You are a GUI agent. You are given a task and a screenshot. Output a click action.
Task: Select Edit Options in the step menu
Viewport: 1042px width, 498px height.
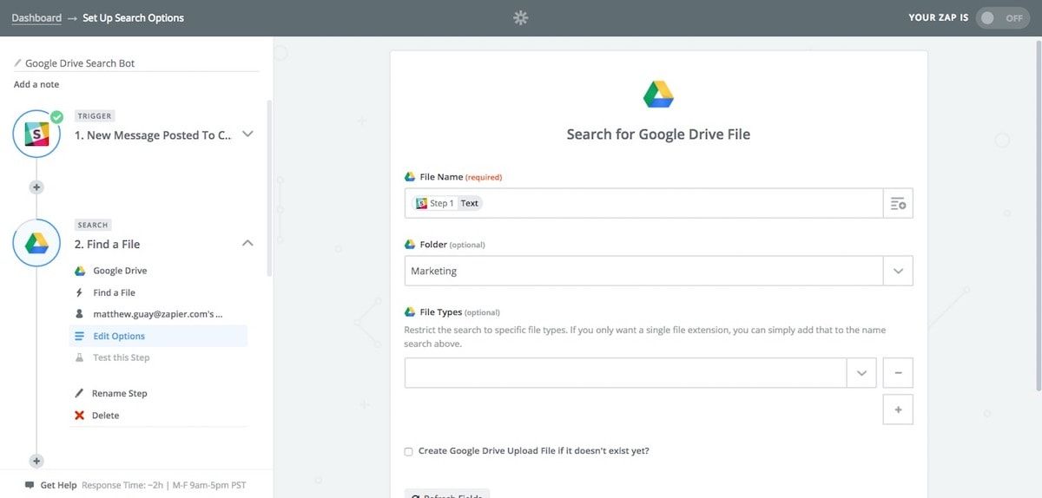119,336
